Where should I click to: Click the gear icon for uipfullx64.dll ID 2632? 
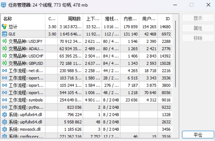tap(5, 122)
